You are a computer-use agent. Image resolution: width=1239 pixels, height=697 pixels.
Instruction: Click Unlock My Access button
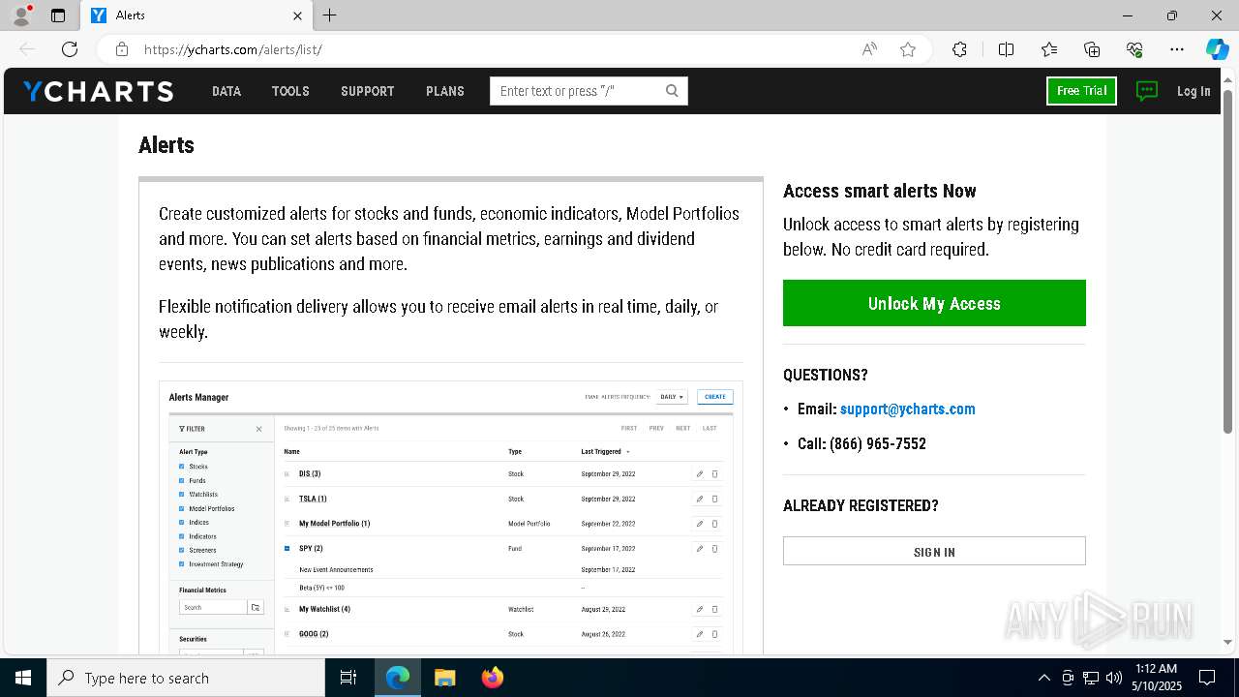tap(934, 303)
